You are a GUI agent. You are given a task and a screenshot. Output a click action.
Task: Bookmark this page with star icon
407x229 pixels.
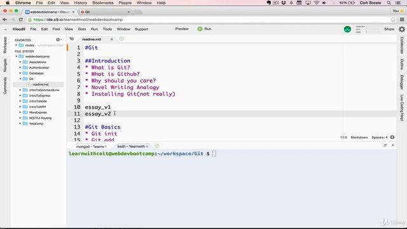[393, 20]
